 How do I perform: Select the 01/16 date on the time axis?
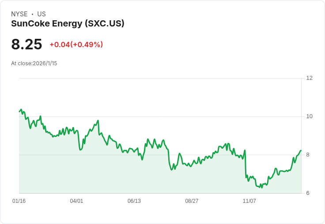(19, 201)
